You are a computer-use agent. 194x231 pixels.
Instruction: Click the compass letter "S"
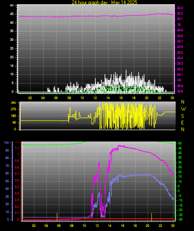[x=182, y=116]
